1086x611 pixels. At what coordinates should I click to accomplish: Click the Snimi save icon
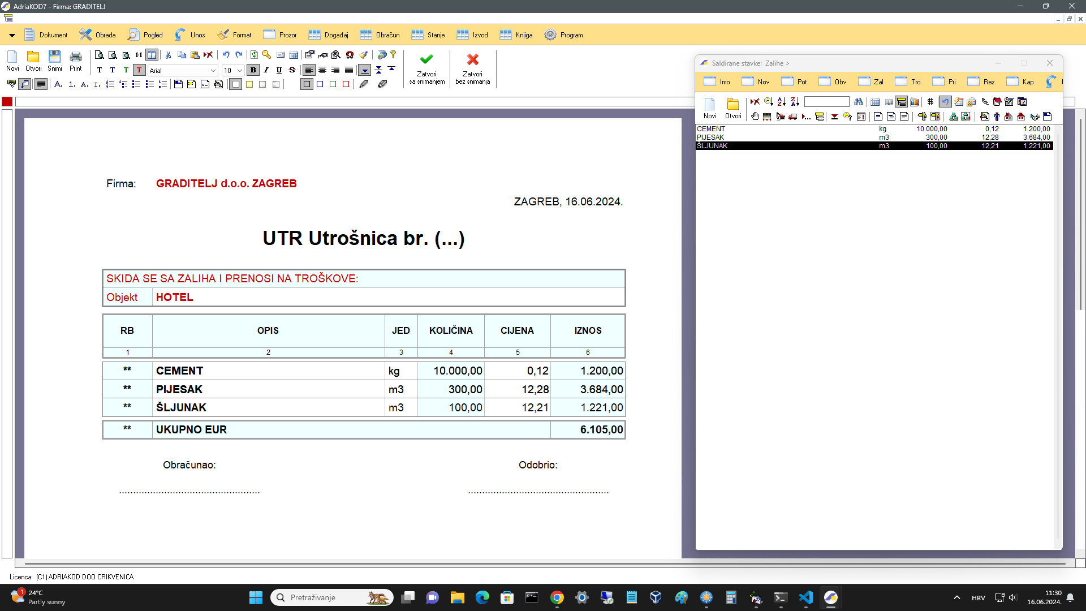pyautogui.click(x=55, y=61)
